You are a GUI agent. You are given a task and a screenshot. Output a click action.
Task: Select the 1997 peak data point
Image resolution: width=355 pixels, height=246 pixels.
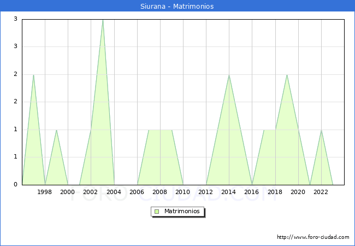[x=33, y=75]
